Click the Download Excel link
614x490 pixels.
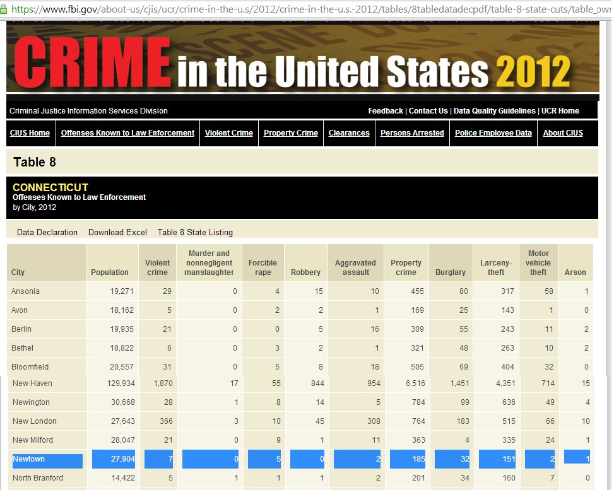point(117,232)
